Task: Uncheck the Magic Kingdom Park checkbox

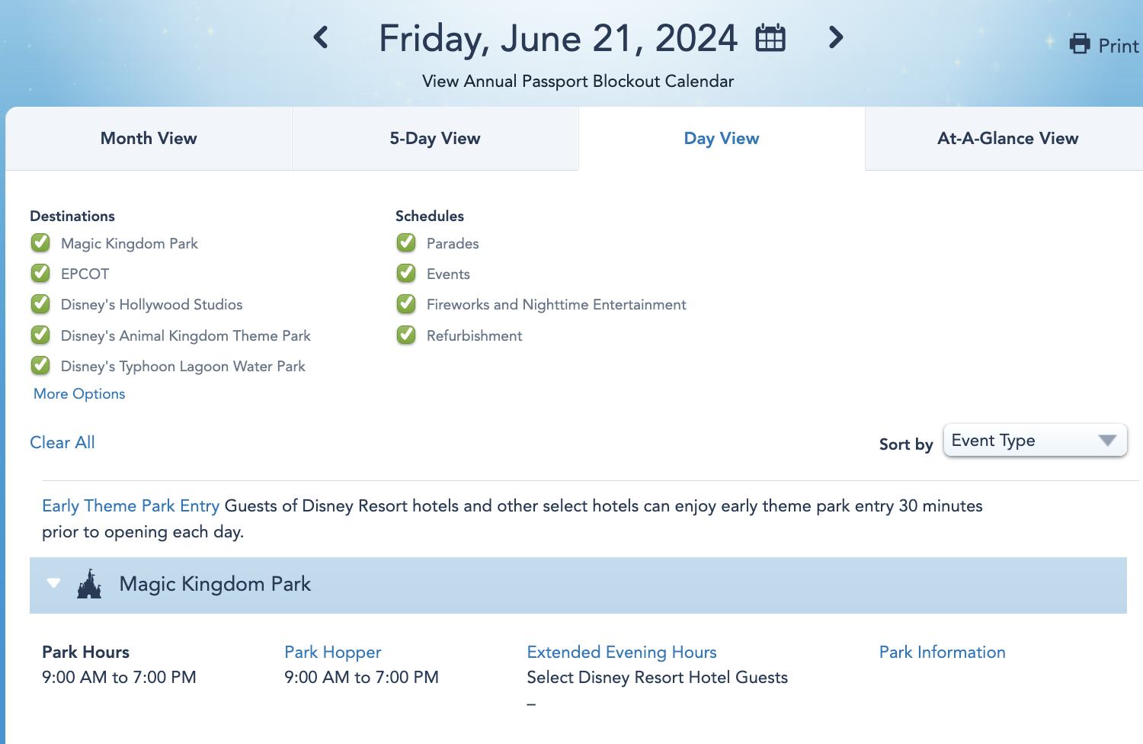Action: [x=40, y=243]
